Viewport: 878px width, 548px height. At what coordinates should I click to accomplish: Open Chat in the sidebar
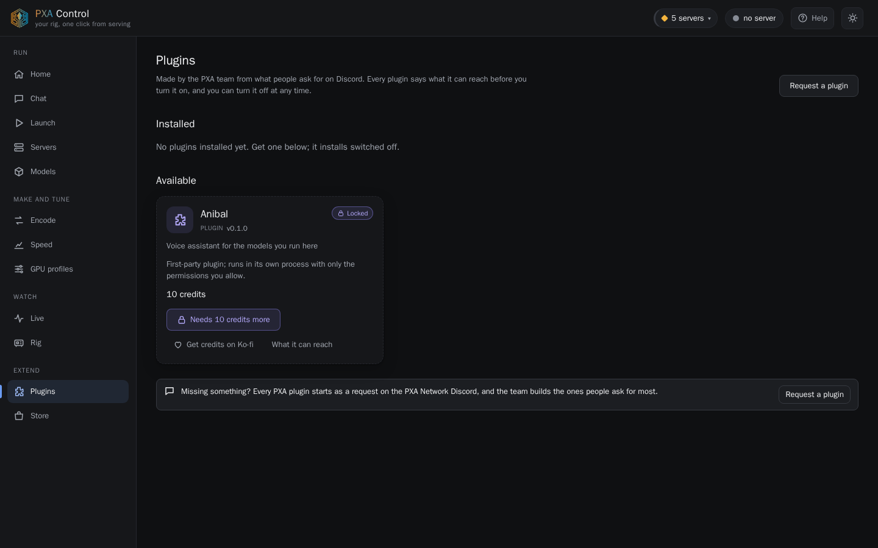(x=68, y=99)
